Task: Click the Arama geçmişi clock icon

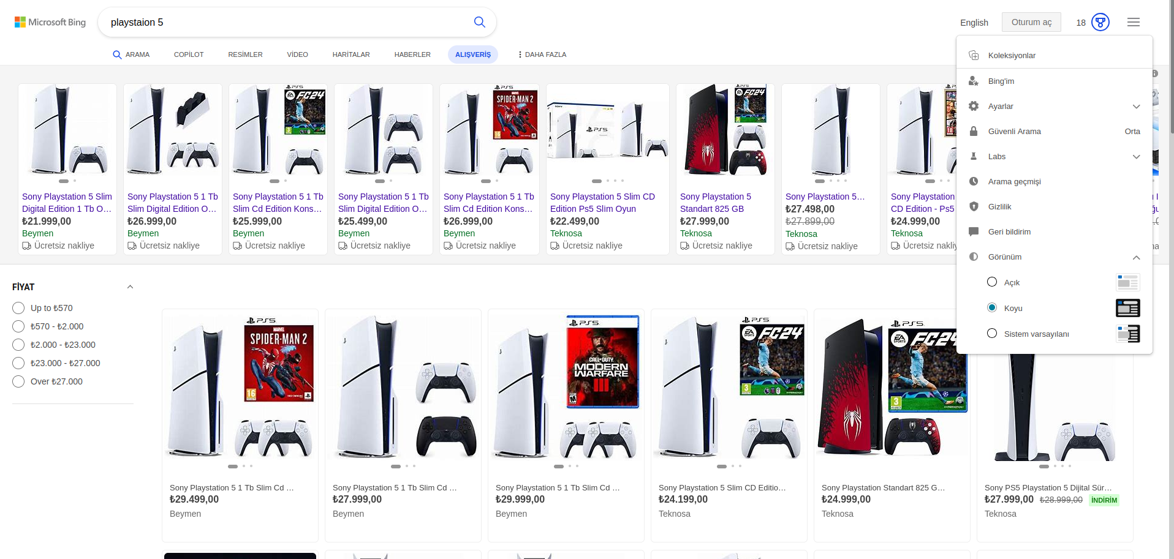Action: [x=974, y=181]
